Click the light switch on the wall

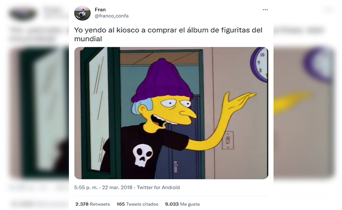pyautogui.click(x=228, y=140)
